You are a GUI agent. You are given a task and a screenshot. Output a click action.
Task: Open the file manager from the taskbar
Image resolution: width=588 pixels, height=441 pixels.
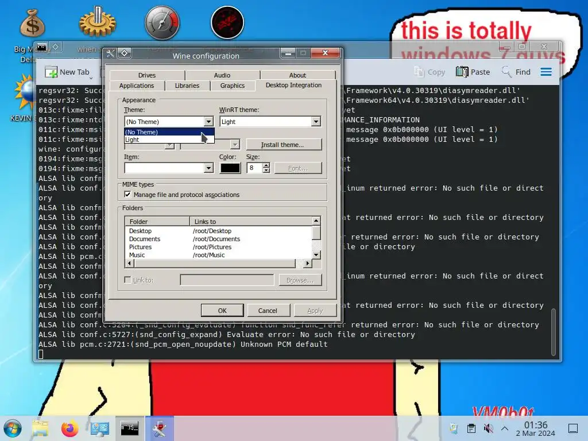point(40,428)
